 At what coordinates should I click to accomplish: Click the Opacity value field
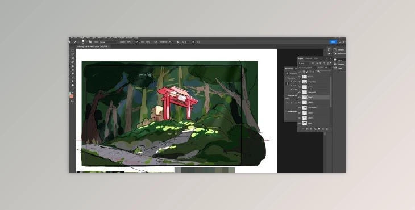pos(129,42)
